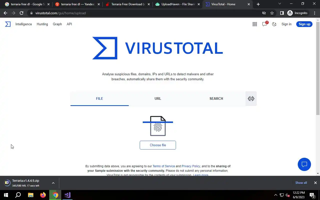Open the Intelligence menu item
Image resolution: width=320 pixels, height=200 pixels.
coord(23,24)
